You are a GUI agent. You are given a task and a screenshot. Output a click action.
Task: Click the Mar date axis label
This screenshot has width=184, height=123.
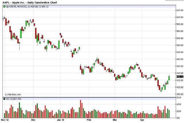(115, 120)
